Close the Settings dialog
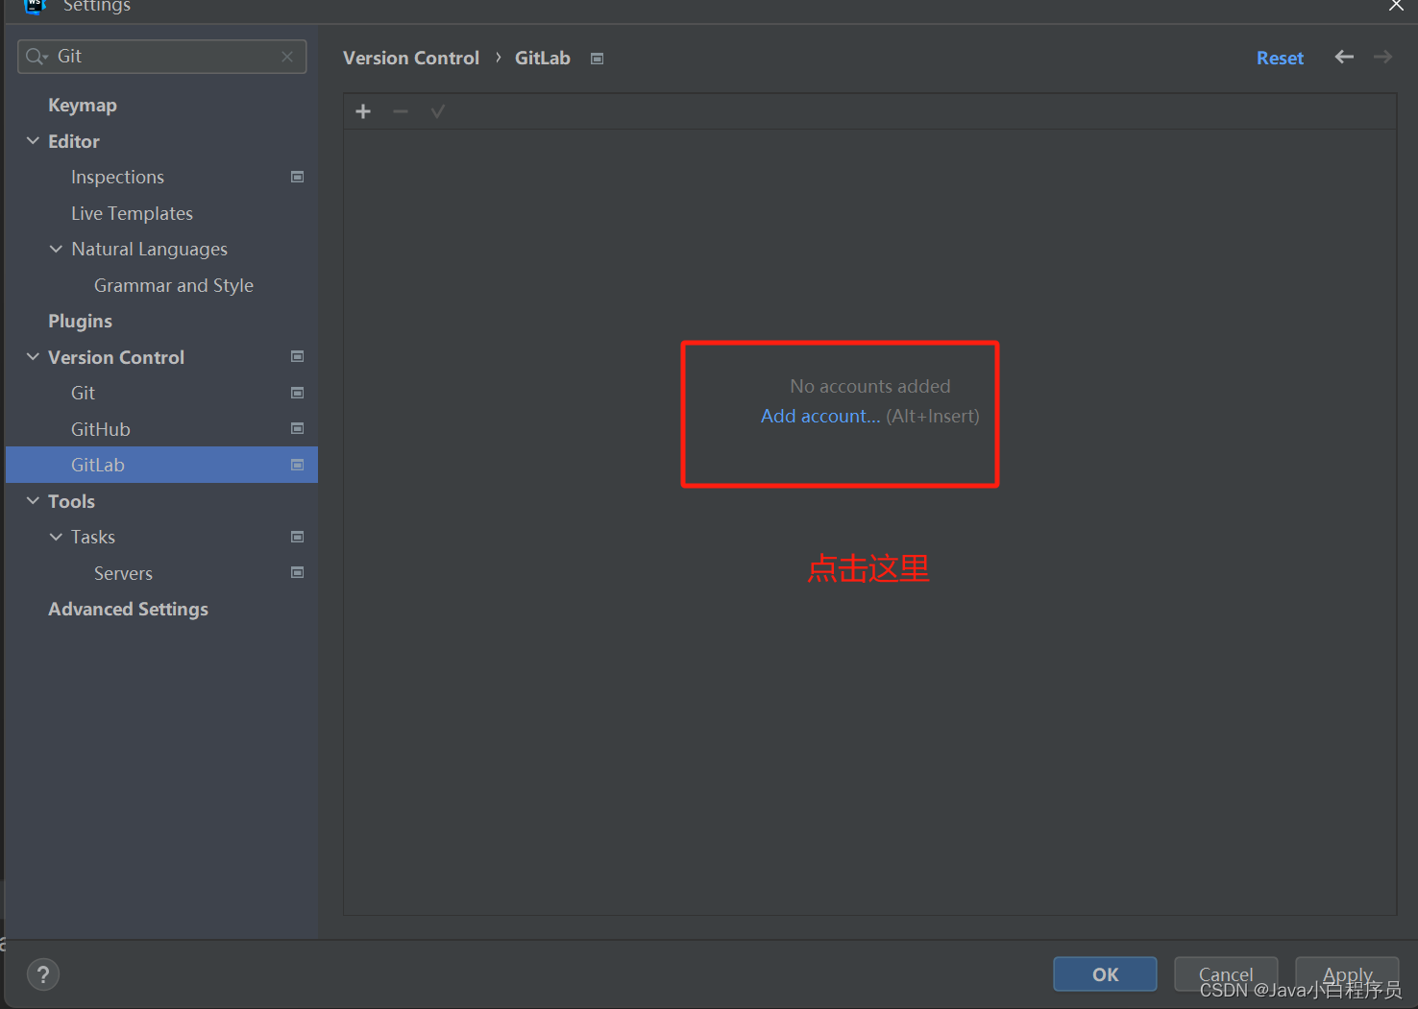 tap(1396, 6)
